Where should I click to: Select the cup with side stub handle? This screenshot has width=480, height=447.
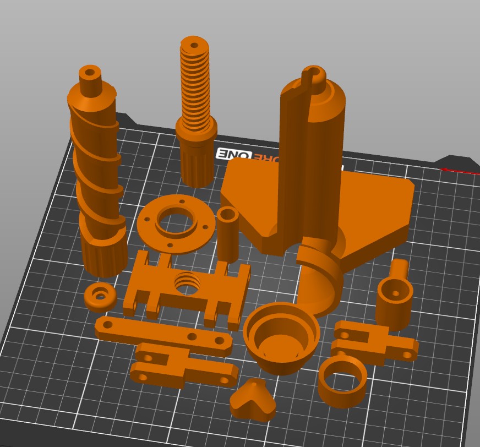tap(394, 296)
